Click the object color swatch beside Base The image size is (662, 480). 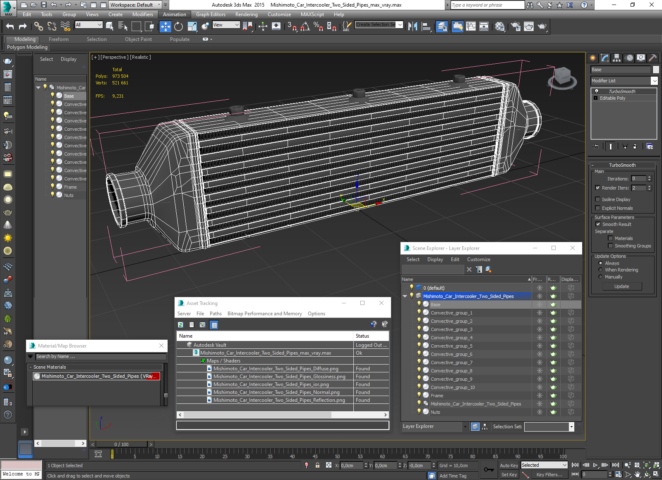[x=656, y=70]
